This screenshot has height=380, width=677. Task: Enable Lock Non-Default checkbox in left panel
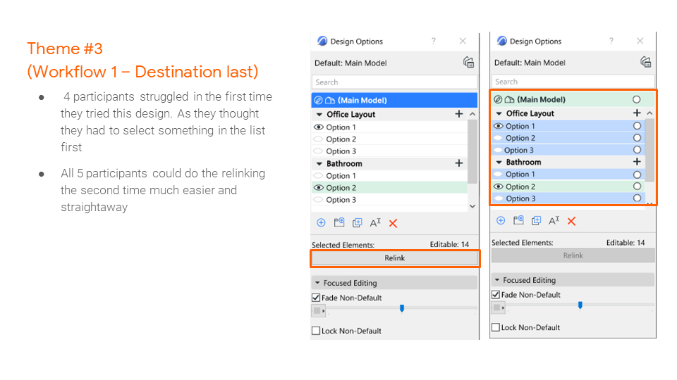(316, 331)
